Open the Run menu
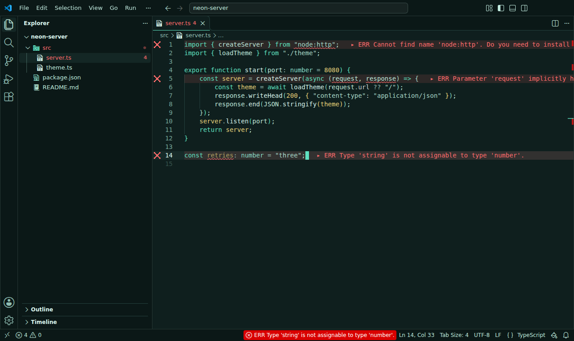Screen dimensions: 574x341 [130, 8]
